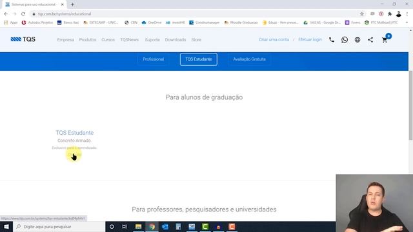Click the Criar uma conta link
Screen dimensions: 413x232
tap(274, 39)
